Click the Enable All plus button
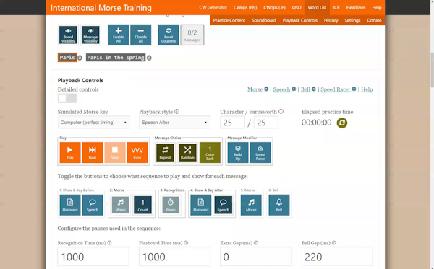The image size is (434, 269). point(118,35)
